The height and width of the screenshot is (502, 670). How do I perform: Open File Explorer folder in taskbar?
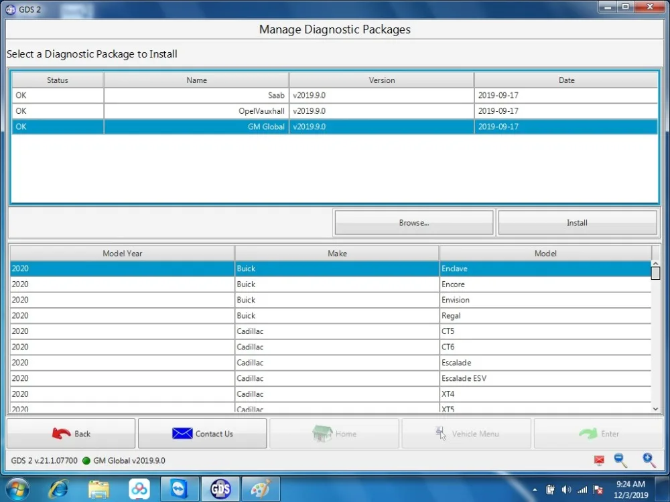[98, 489]
